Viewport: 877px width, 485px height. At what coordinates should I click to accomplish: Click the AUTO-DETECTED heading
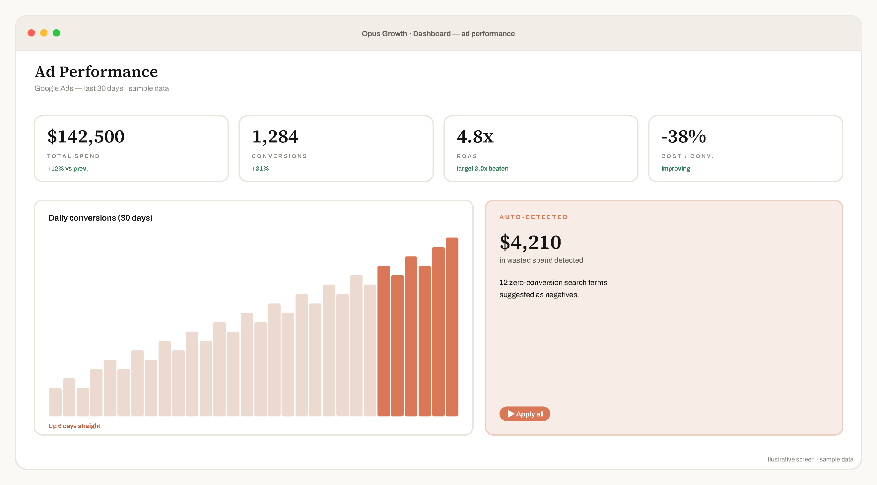coord(533,217)
